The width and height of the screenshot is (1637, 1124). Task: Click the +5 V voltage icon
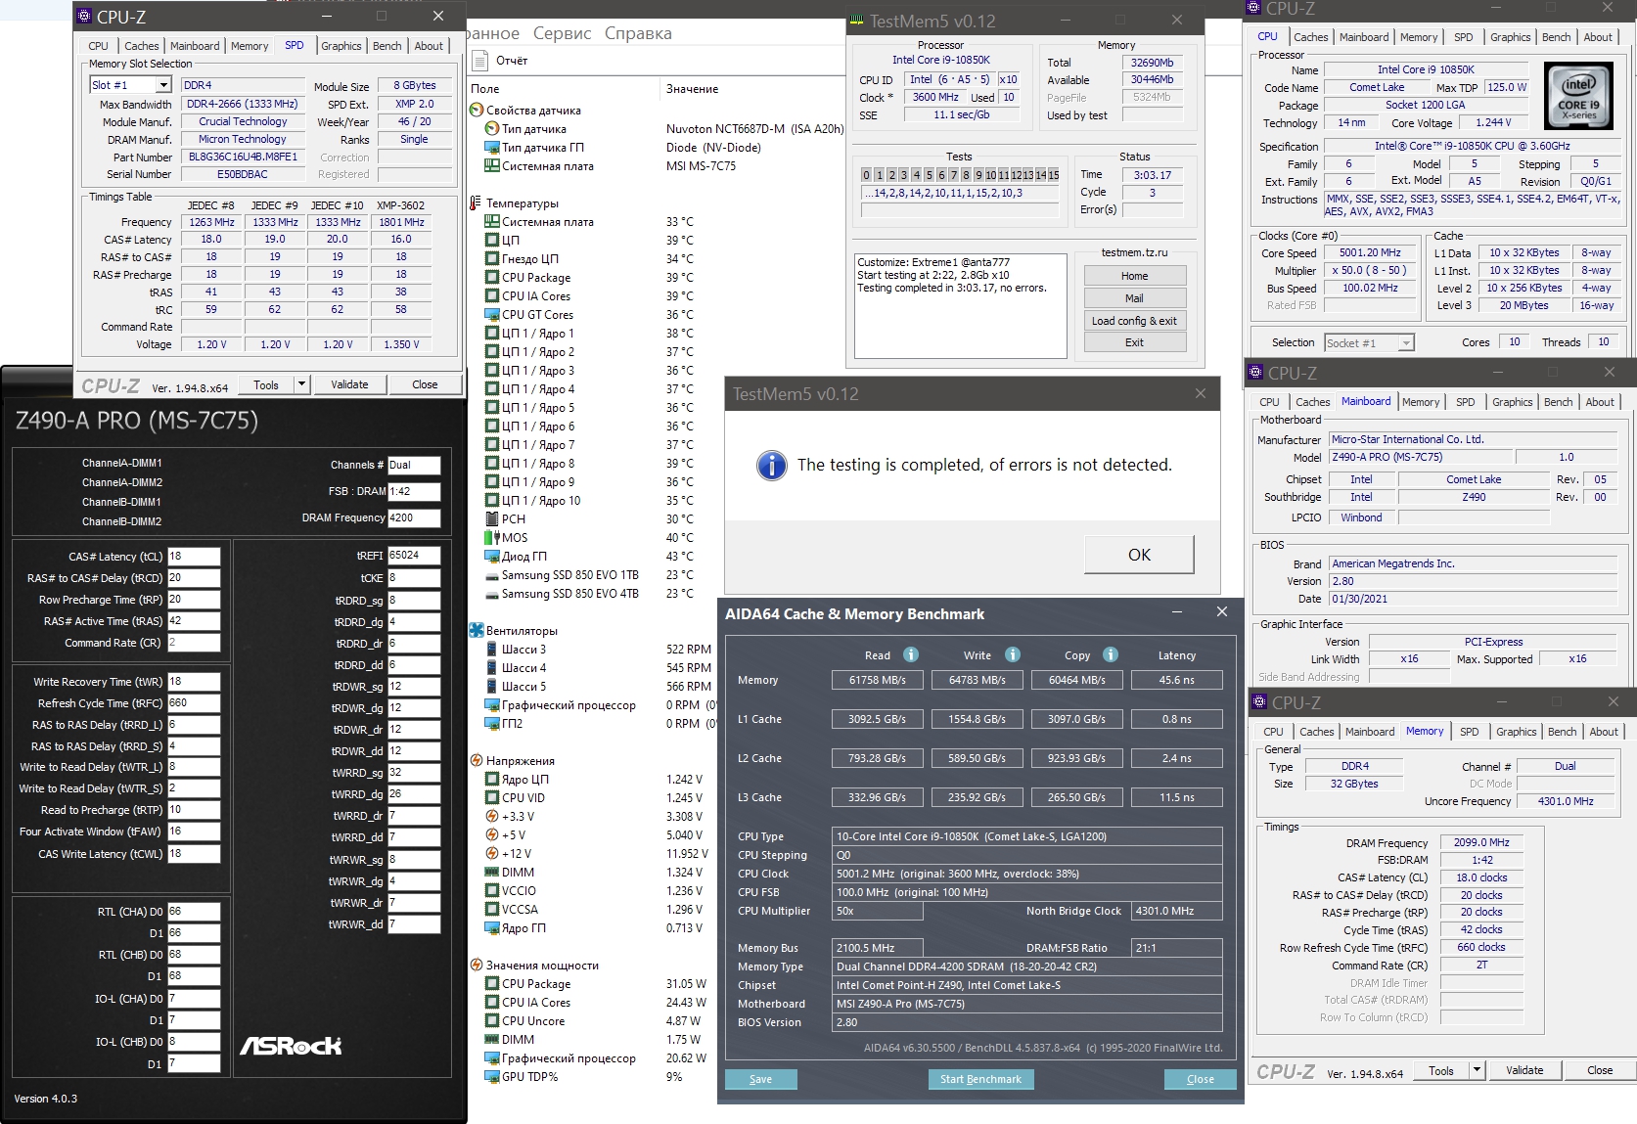[492, 835]
